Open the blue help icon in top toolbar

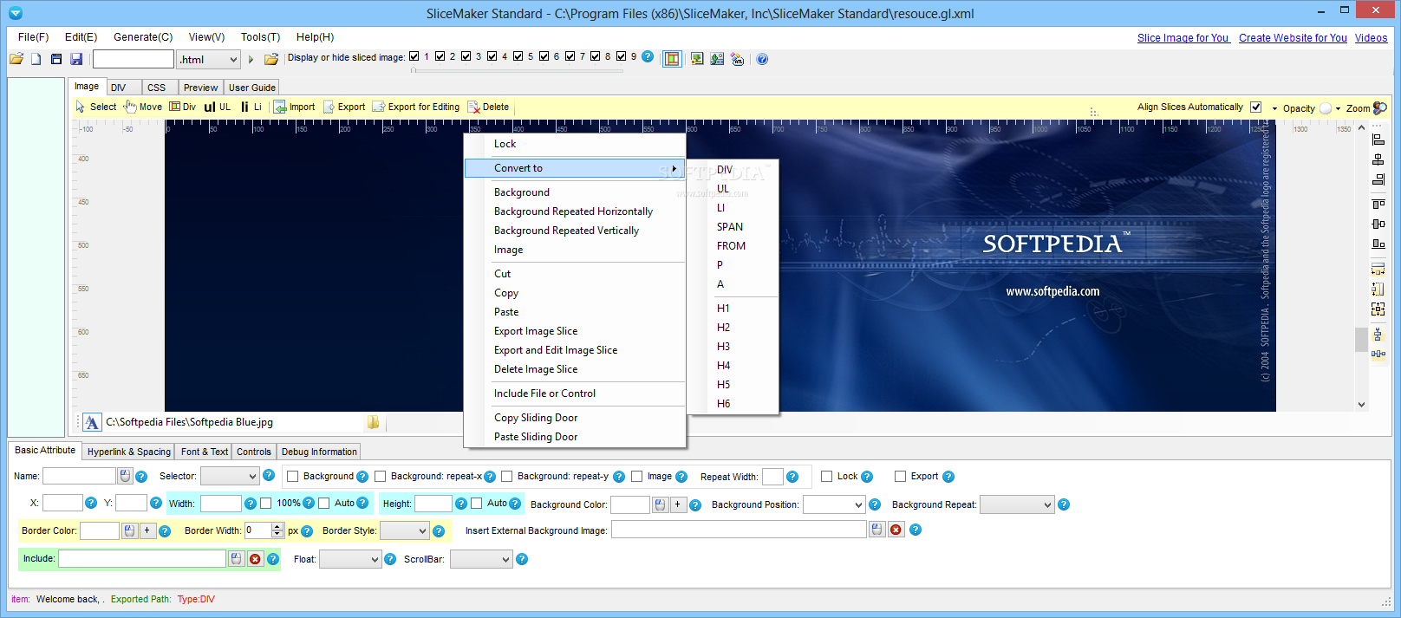[762, 59]
